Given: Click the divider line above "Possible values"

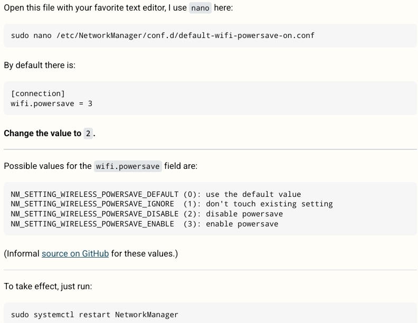Looking at the screenshot, I should pos(210,149).
